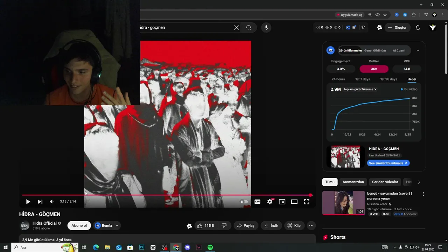This screenshot has width=448, height=252.
Task: Expand the Remix dropdown arrow
Action: pos(117,225)
